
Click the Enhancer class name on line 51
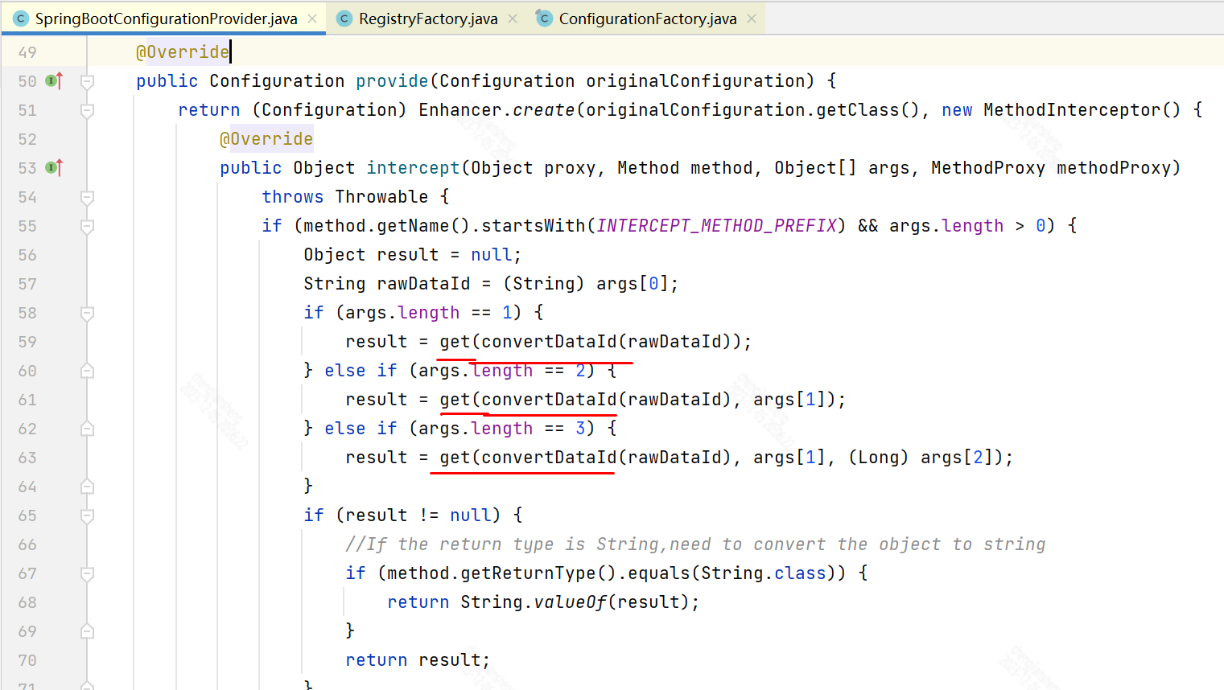pos(460,110)
